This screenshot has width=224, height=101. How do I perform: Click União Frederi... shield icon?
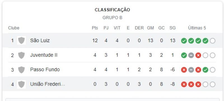[x=22, y=84]
